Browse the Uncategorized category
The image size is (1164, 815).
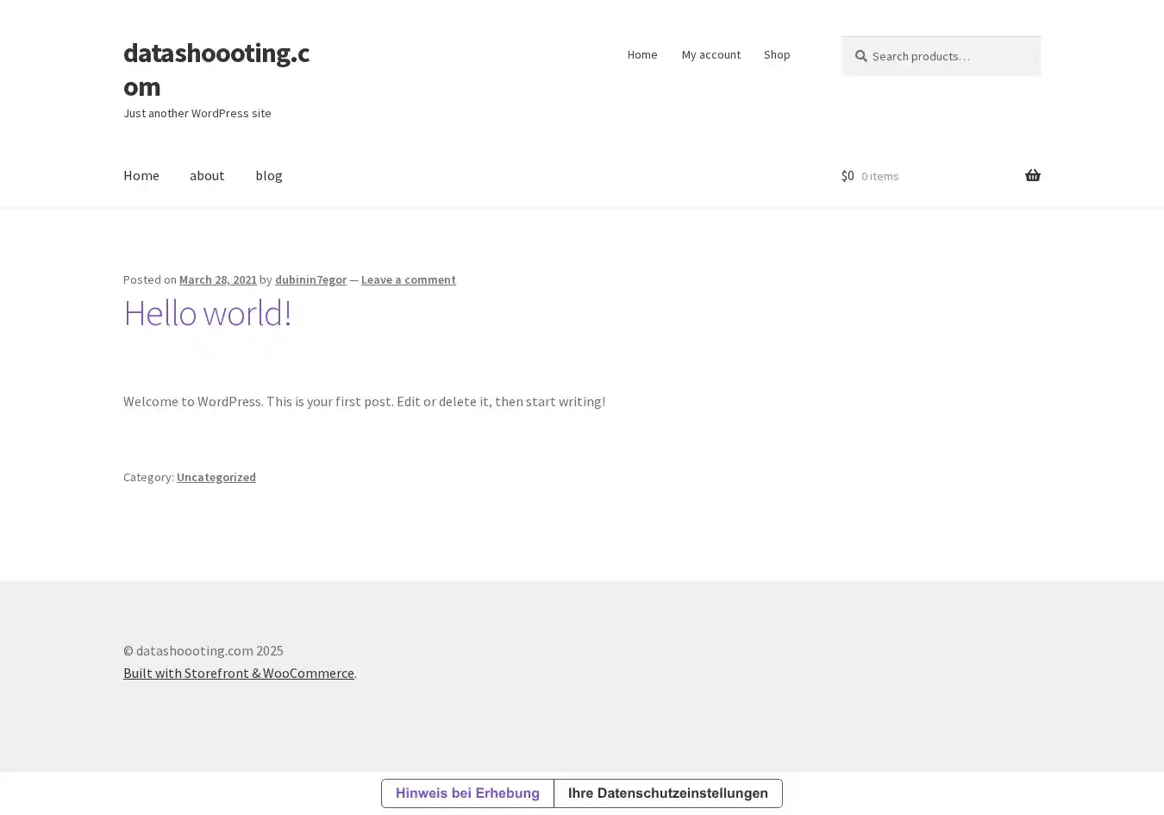[x=216, y=477]
